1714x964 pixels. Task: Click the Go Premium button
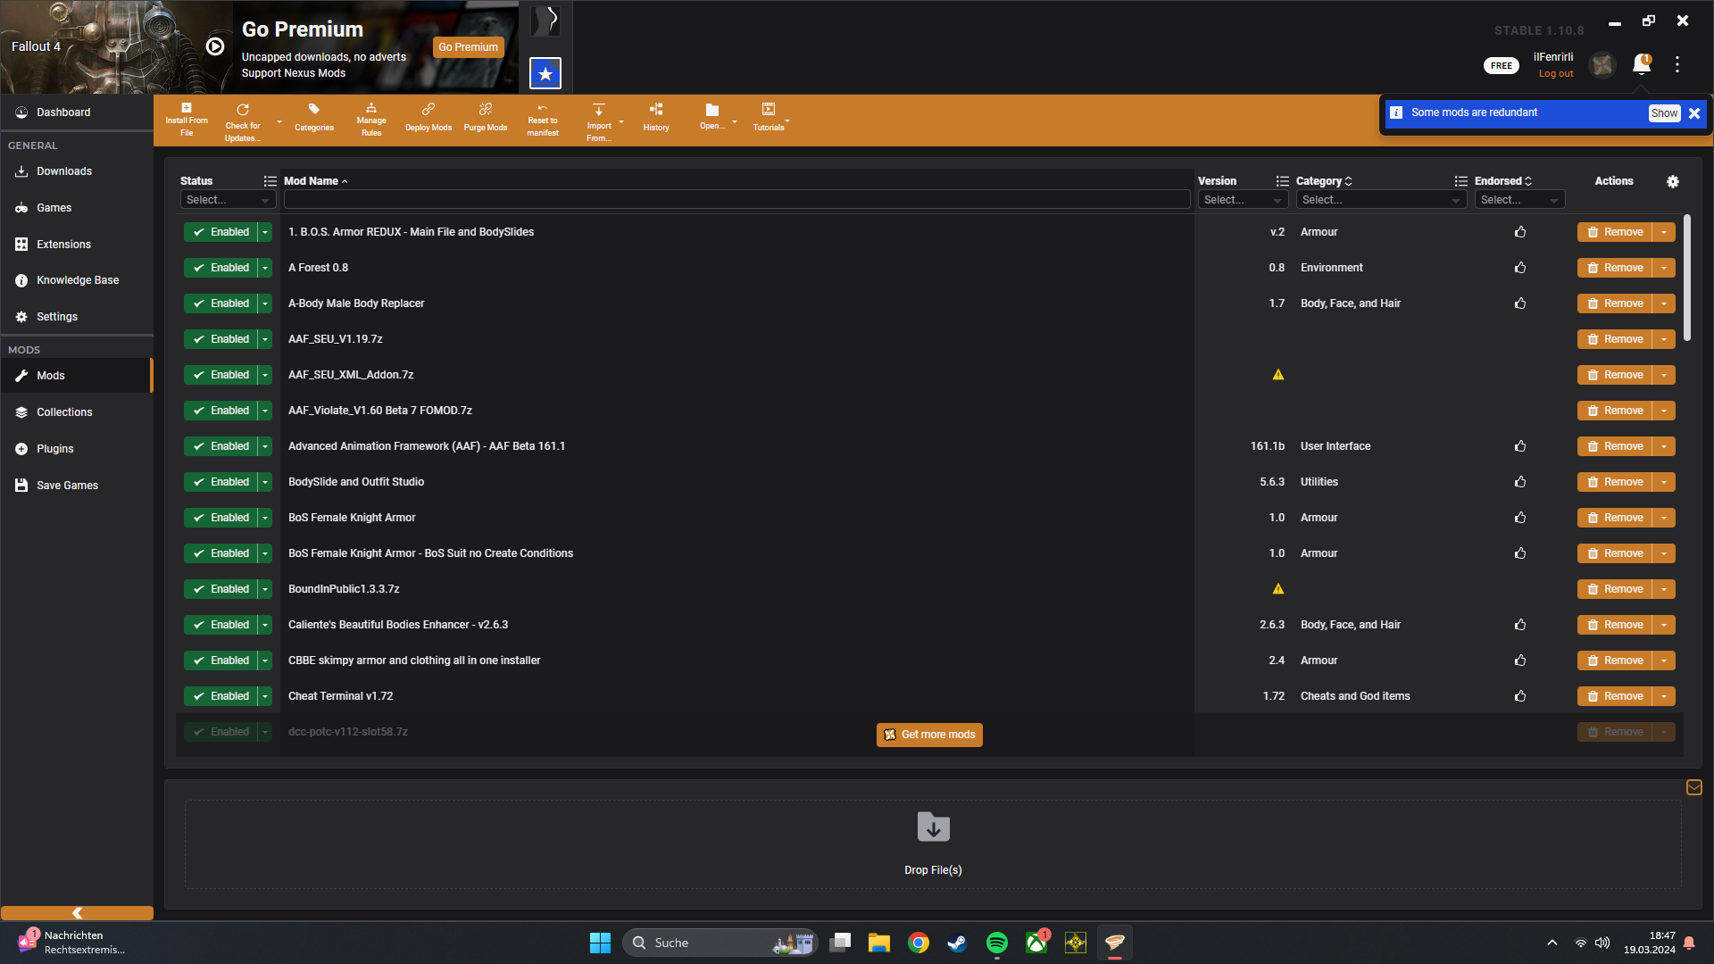pyautogui.click(x=468, y=47)
